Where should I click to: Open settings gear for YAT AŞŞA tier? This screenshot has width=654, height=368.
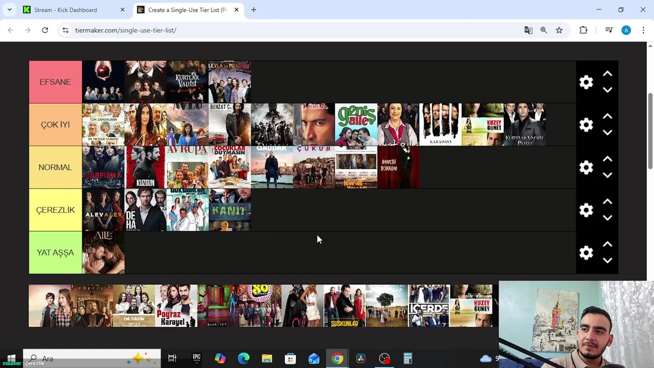tap(586, 252)
